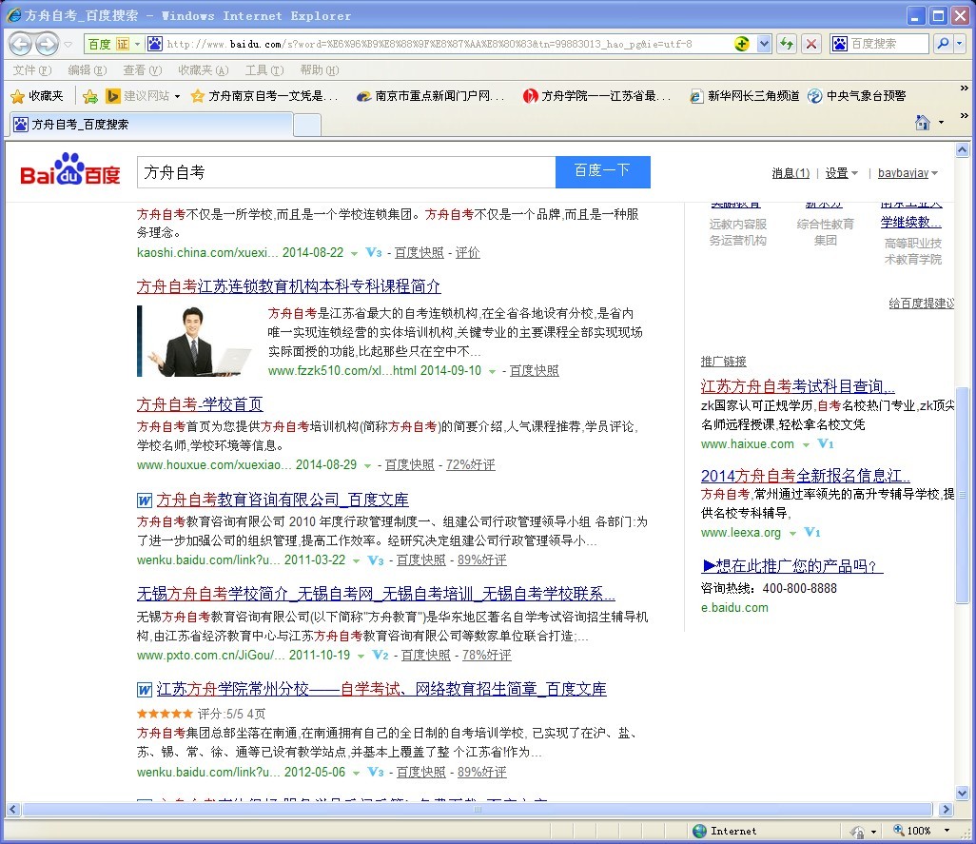The width and height of the screenshot is (976, 844).
Task: Click the compatibility view icon in address bar
Action: (x=741, y=44)
